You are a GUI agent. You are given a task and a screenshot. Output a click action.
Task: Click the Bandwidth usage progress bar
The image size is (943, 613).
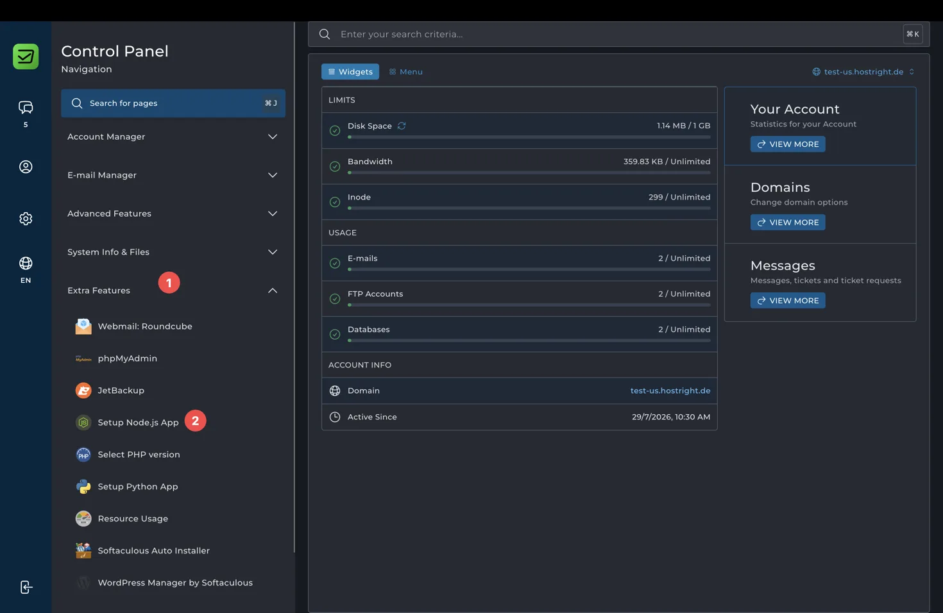(529, 172)
